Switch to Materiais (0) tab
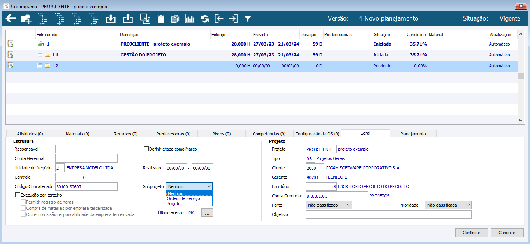 click(x=78, y=134)
